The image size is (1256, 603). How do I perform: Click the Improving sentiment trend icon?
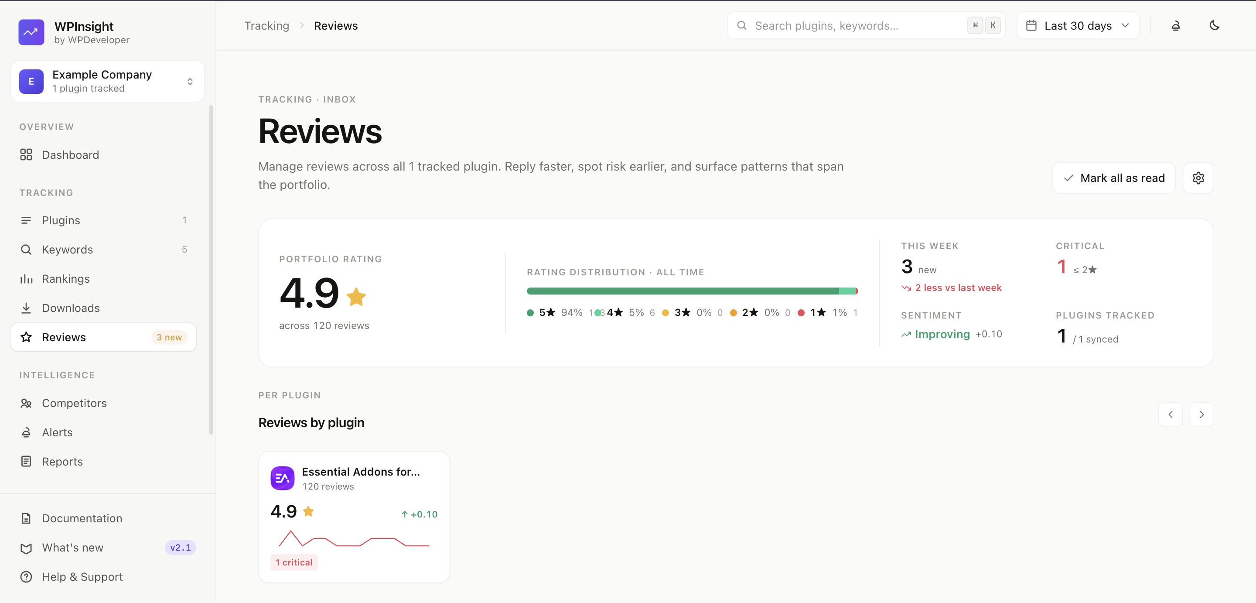(x=906, y=335)
